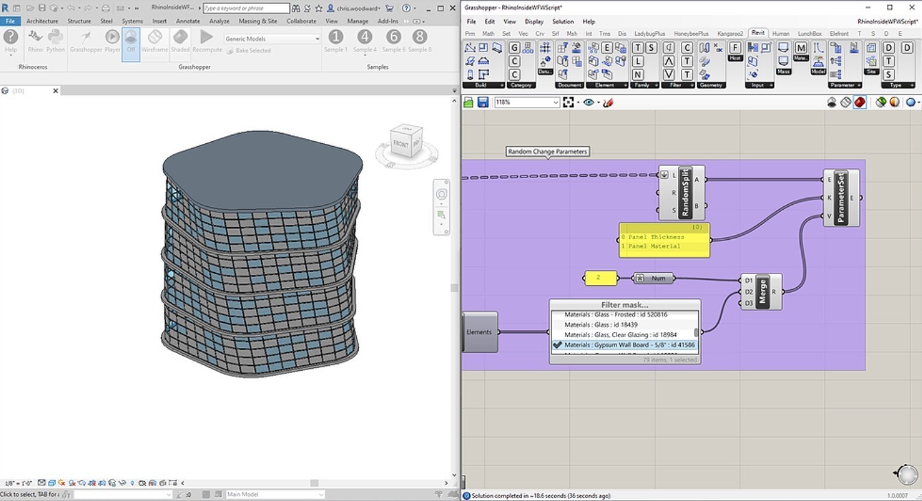Check Gypsum Wall Board 5/8" list item
Image resolution: width=922 pixels, height=501 pixels.
click(624, 345)
